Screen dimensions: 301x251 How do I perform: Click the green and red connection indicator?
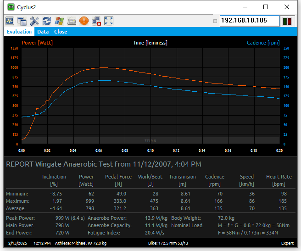tap(288, 21)
